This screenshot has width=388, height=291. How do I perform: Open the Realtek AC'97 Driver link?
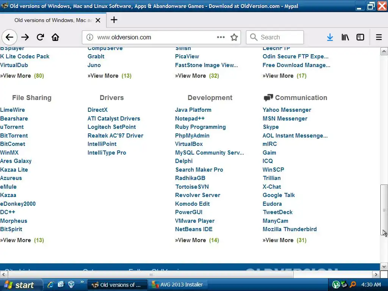pos(115,136)
